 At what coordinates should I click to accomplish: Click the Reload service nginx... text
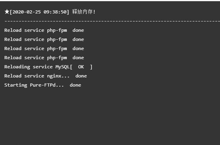tap(37, 76)
